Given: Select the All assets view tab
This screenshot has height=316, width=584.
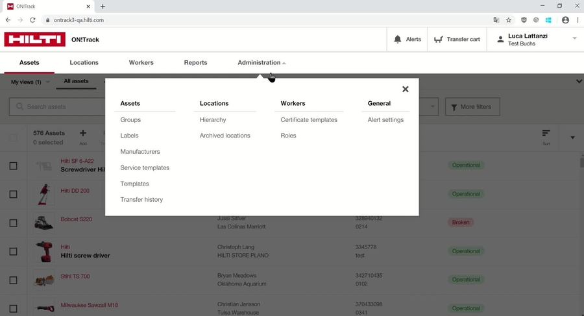Looking at the screenshot, I should [x=76, y=81].
